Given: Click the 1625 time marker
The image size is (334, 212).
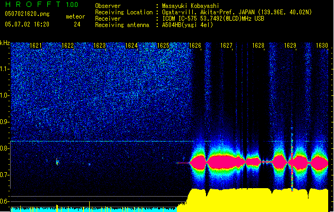Looking at the screenshot, I should point(163,46).
